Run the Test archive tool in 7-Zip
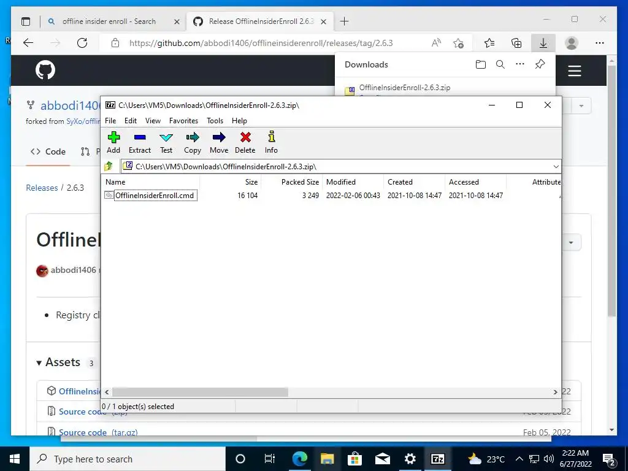 pyautogui.click(x=166, y=142)
